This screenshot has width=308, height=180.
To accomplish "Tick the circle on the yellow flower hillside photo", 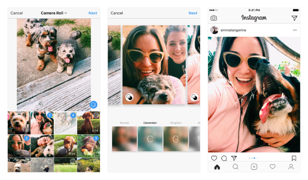I will 96,161.
